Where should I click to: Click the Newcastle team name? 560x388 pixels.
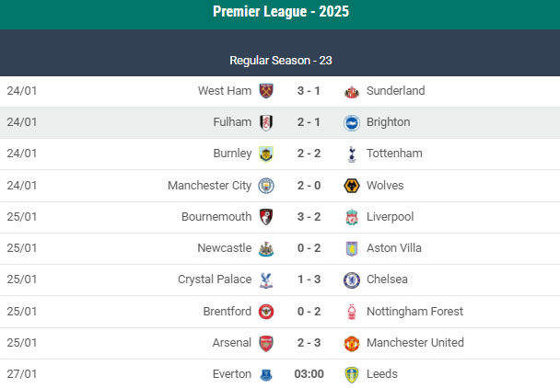pyautogui.click(x=224, y=248)
